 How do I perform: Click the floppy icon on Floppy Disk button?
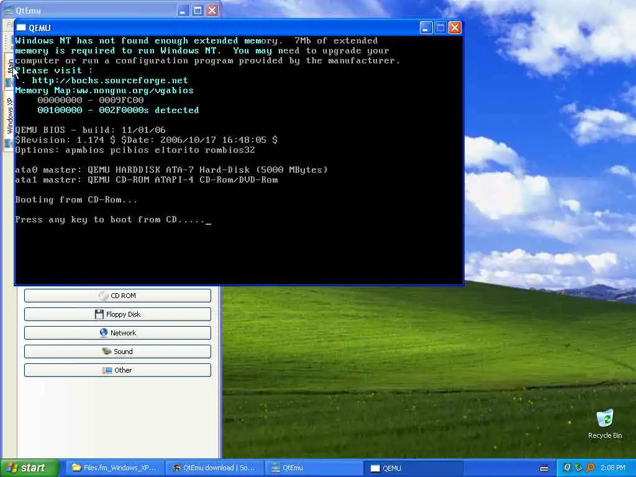(99, 314)
